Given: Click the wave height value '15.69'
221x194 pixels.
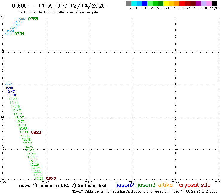Looking at the screenshot, I should [x=17, y=110].
